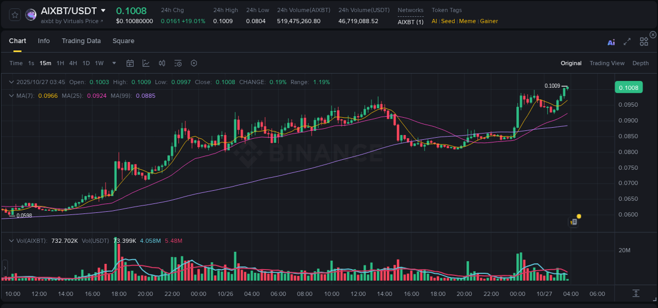This screenshot has height=308, width=658.
Task: Expand chart to fullscreen view
Action: tap(627, 42)
